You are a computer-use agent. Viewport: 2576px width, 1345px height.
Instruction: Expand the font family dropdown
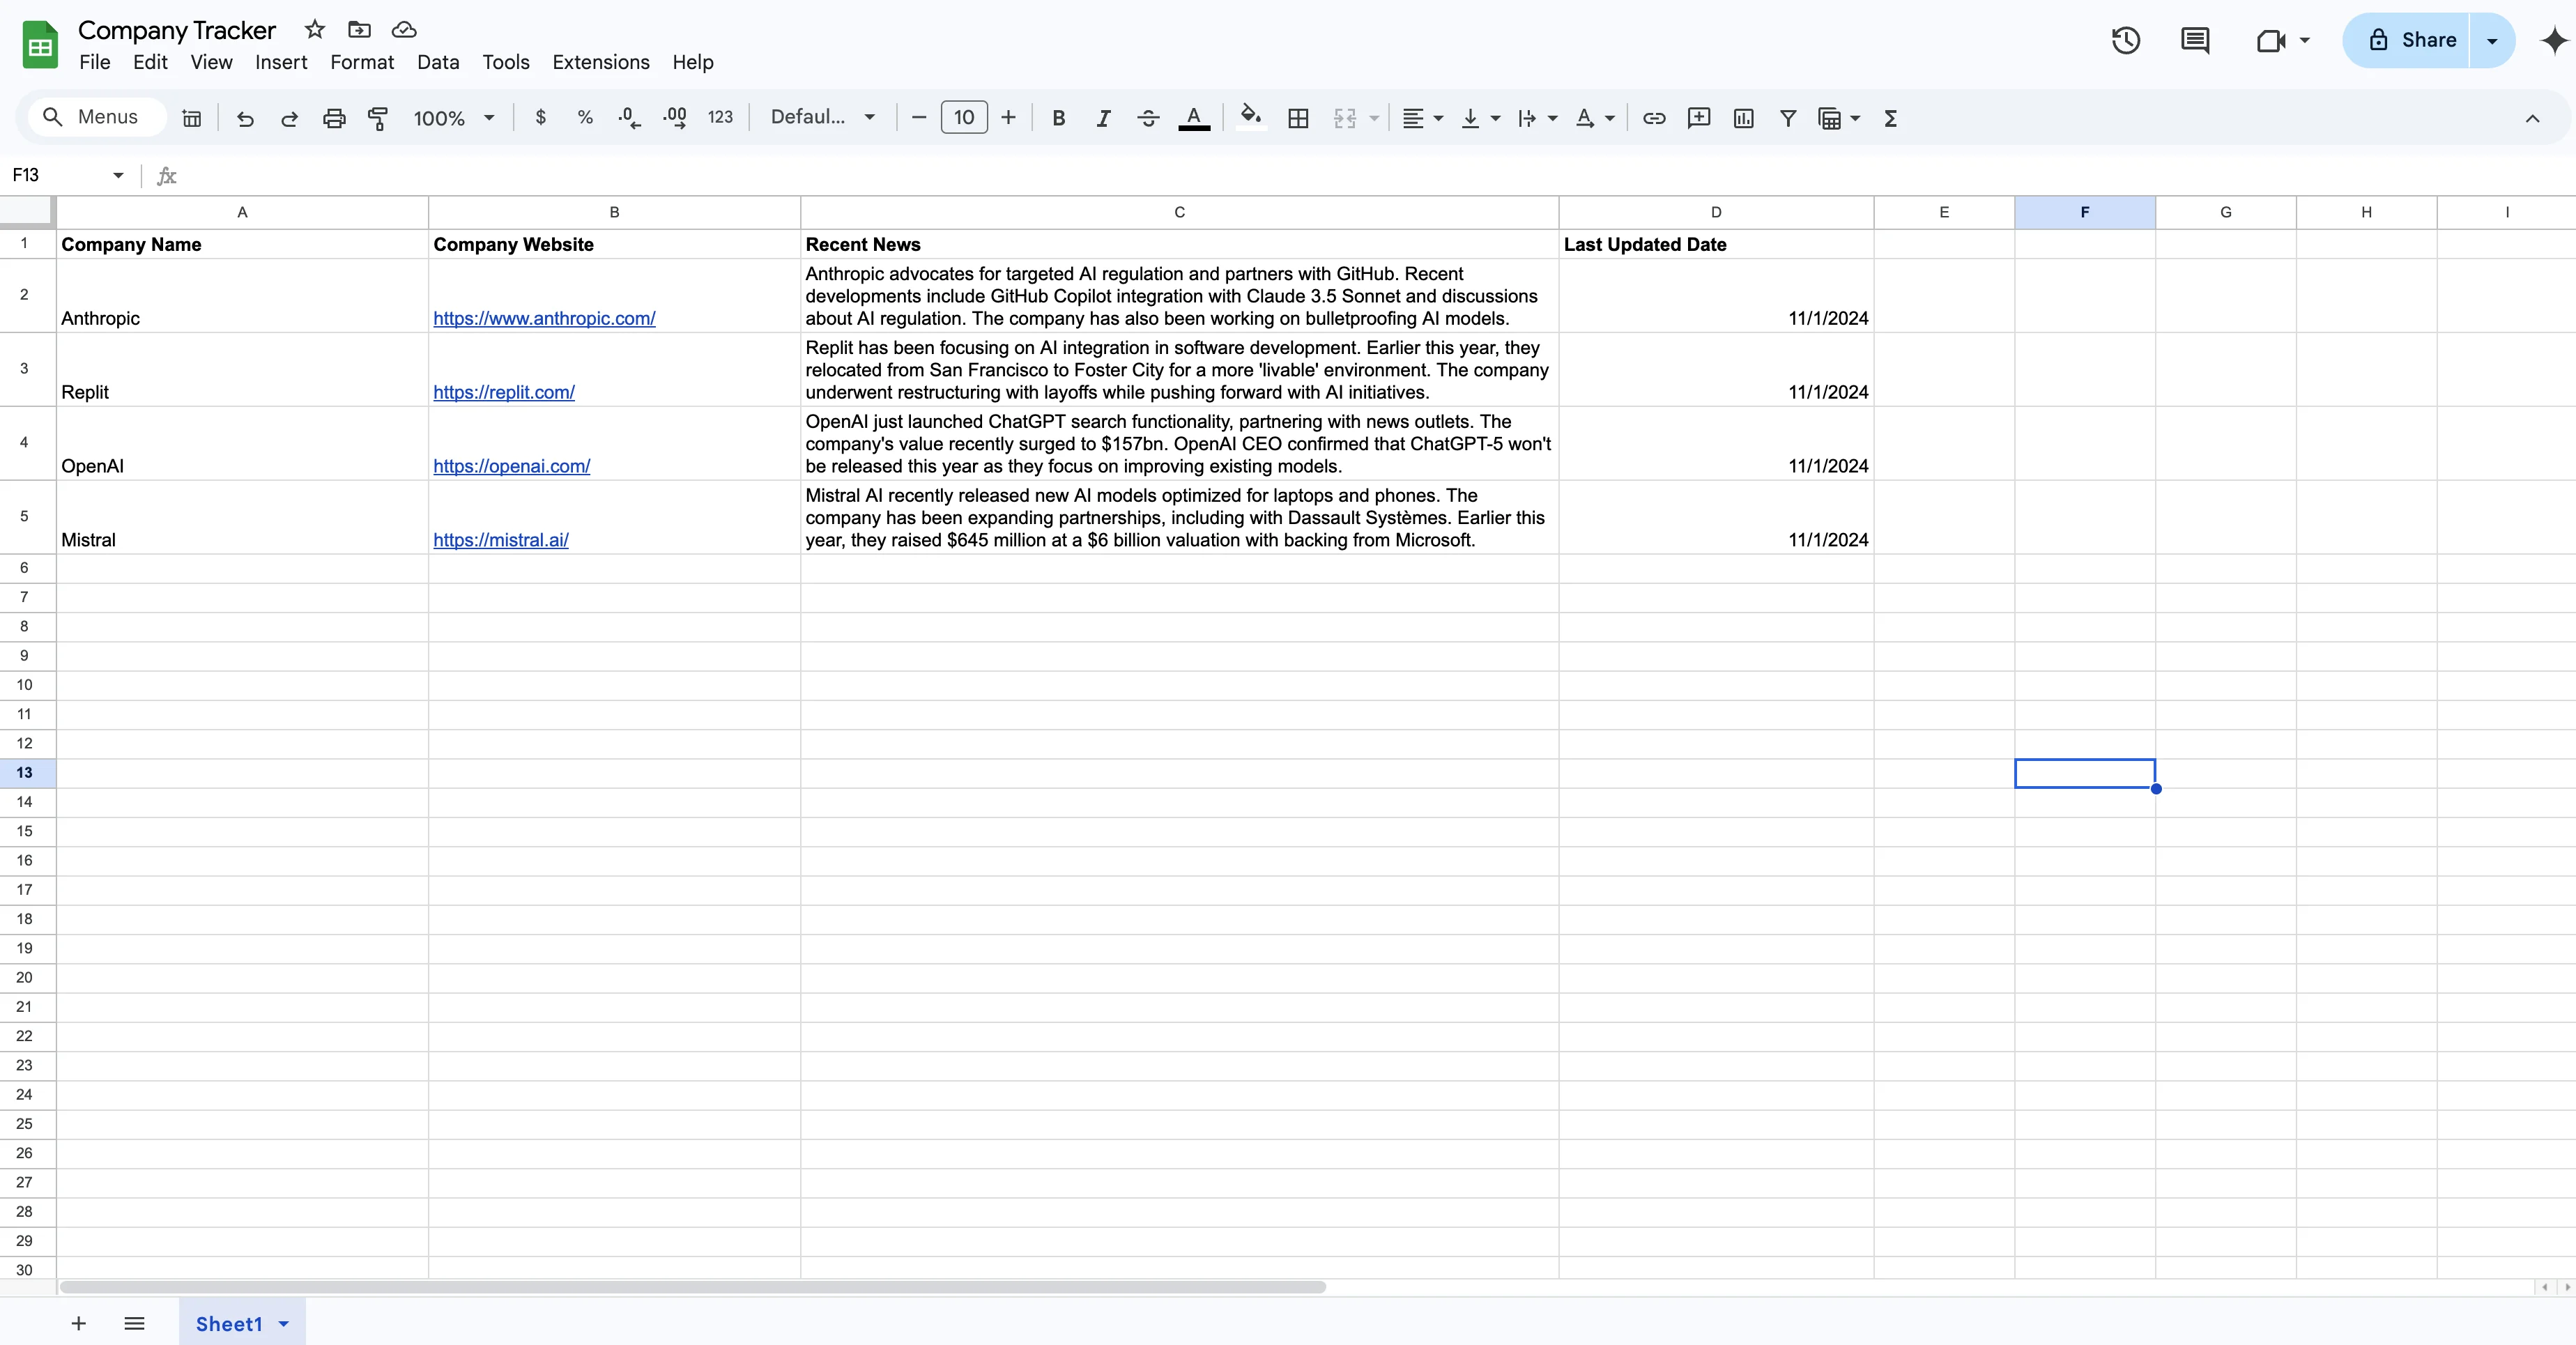(x=823, y=117)
